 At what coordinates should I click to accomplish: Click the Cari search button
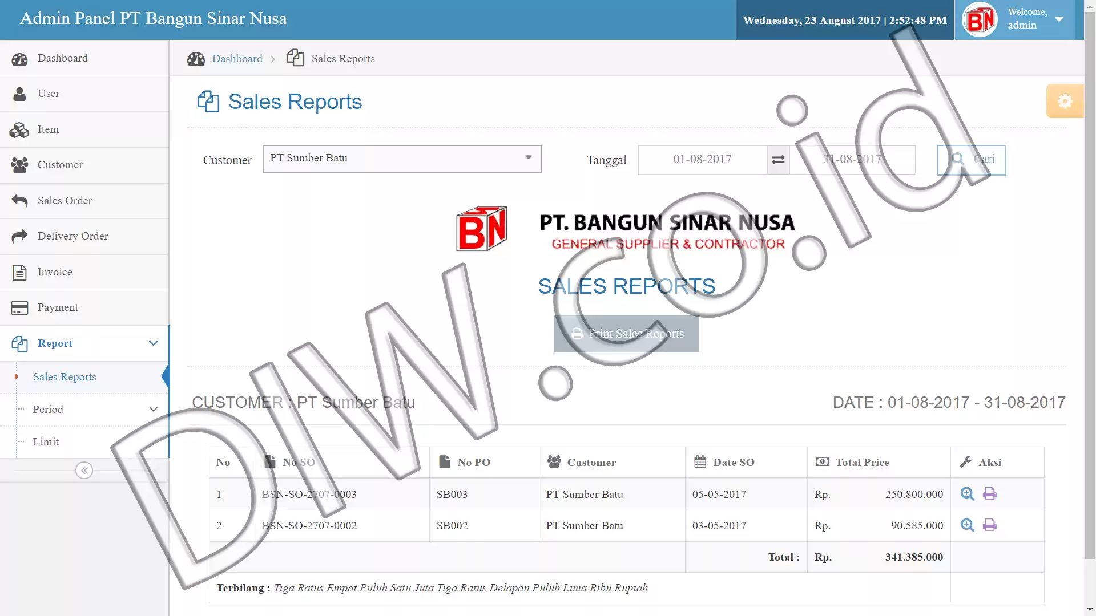972,160
